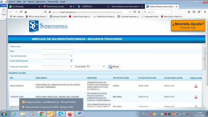Image resolution: width=208 pixels, height=117 pixels.
Task: Open File Explorer from the taskbar
Action: click(23, 114)
